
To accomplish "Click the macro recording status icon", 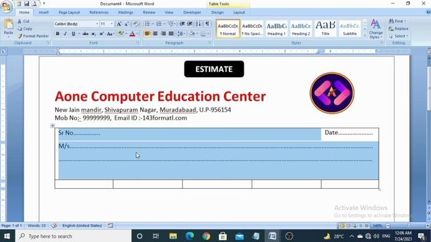I will point(110,226).
